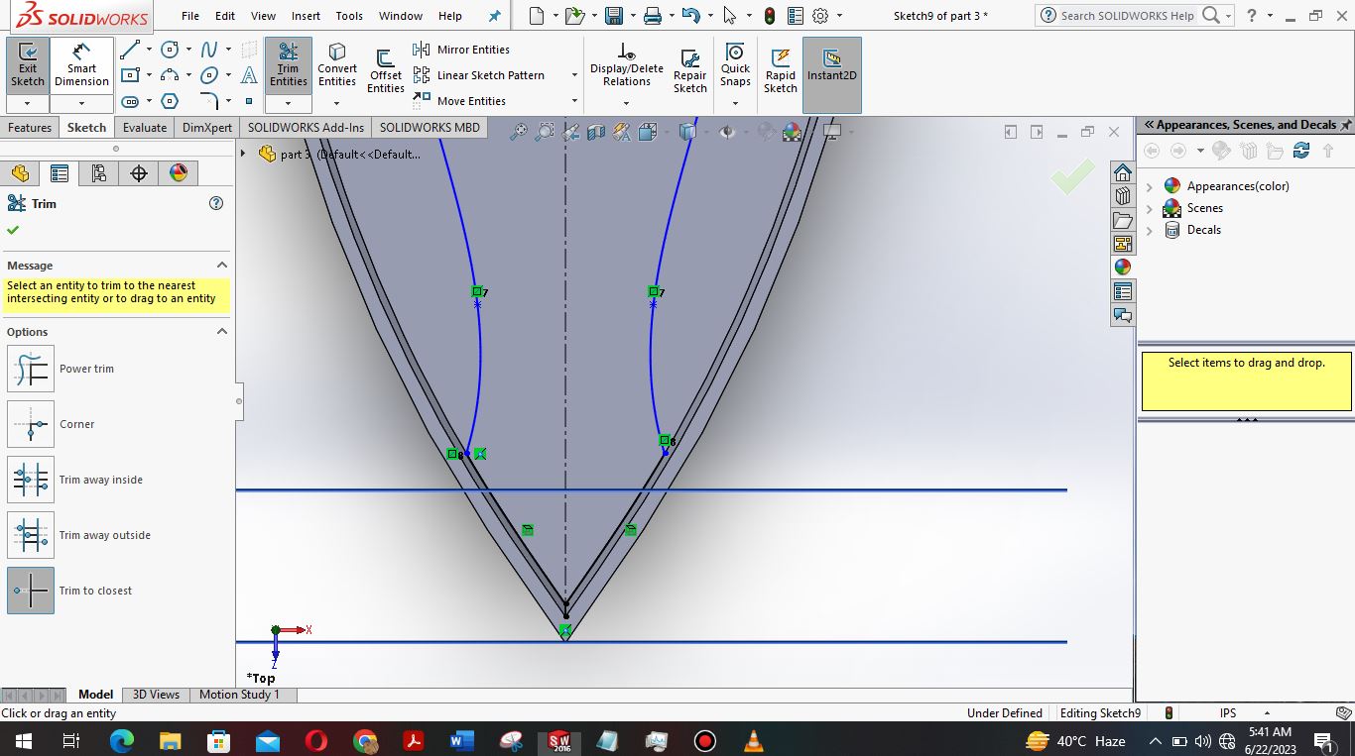Viewport: 1355px width, 756px height.
Task: Click Section View in heads-up toolbar
Action: coord(595,132)
